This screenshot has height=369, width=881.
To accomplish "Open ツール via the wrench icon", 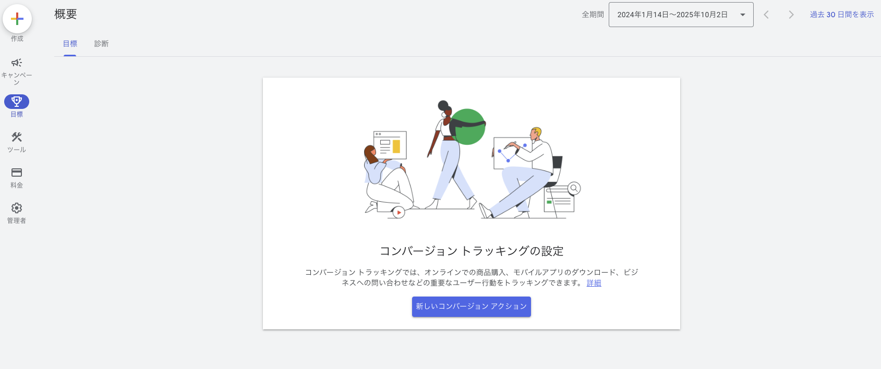I will (x=17, y=137).
